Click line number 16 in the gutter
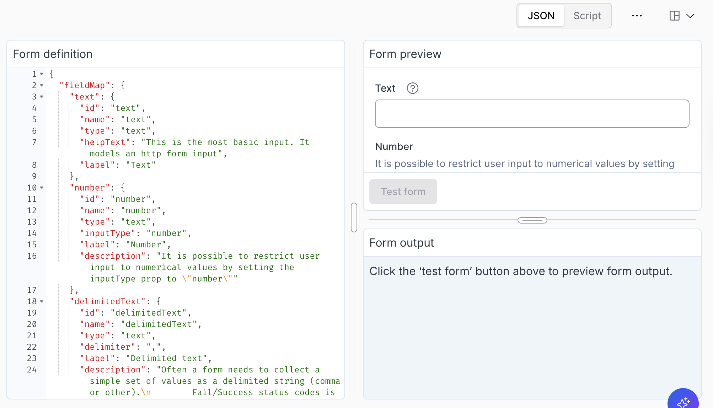713x408 pixels. pos(32,256)
